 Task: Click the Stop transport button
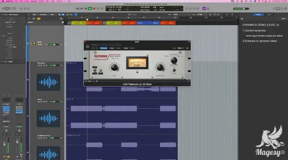86,8
